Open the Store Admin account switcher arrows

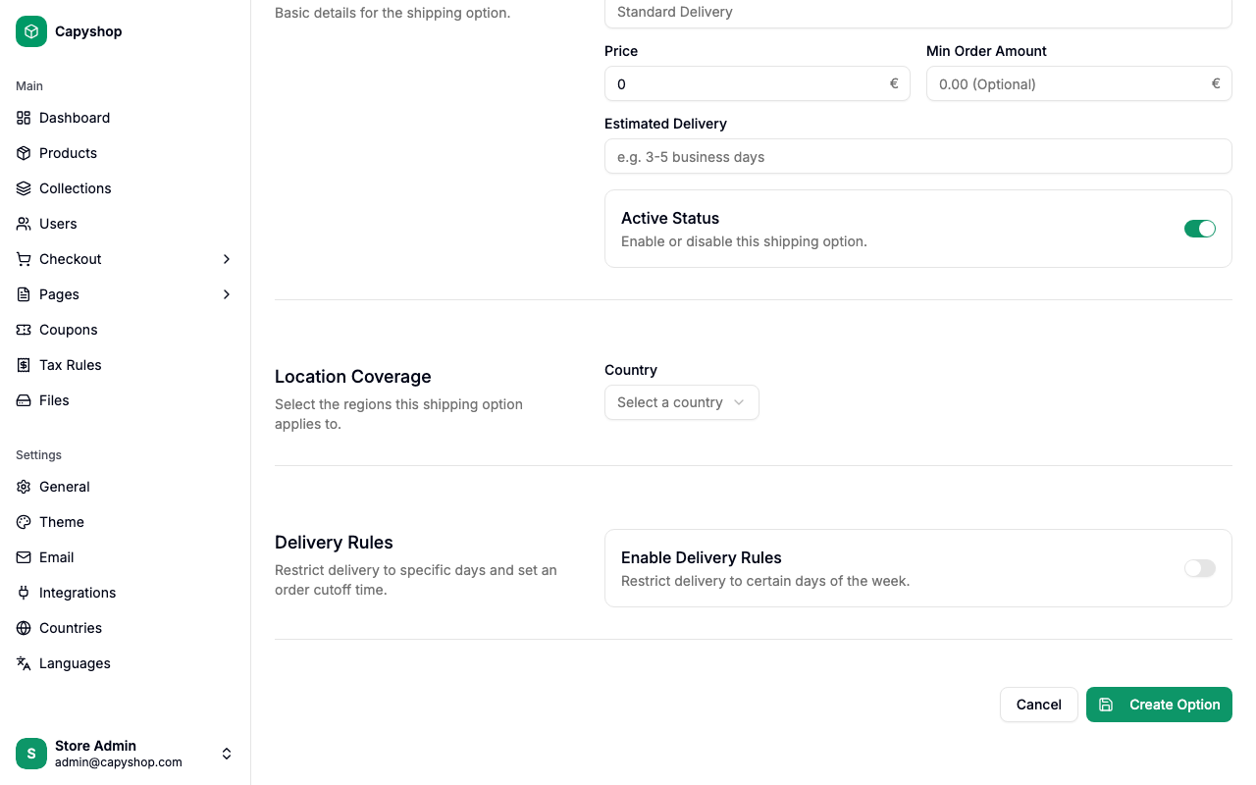[x=227, y=754]
